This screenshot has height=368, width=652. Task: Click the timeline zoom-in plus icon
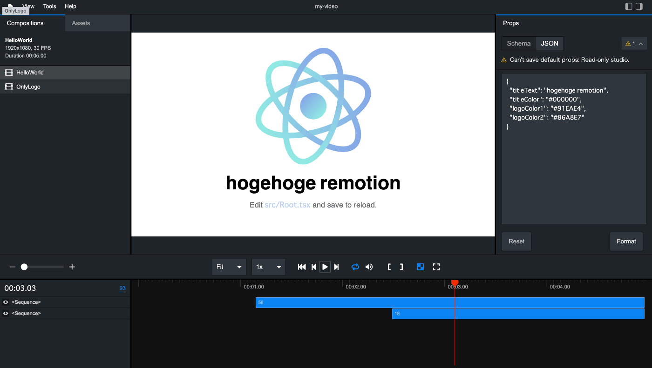click(72, 267)
